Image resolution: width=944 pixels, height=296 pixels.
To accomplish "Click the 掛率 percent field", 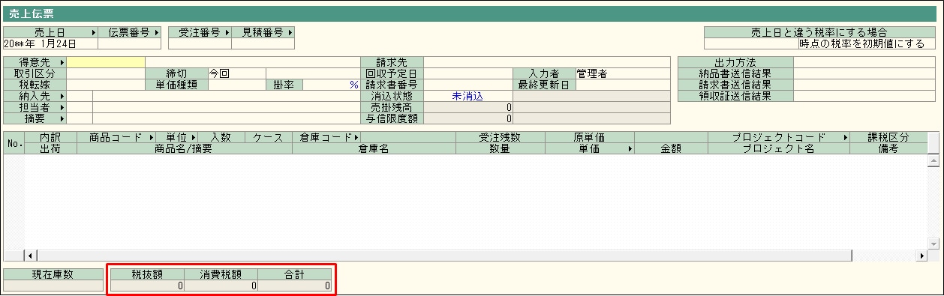I will (331, 85).
